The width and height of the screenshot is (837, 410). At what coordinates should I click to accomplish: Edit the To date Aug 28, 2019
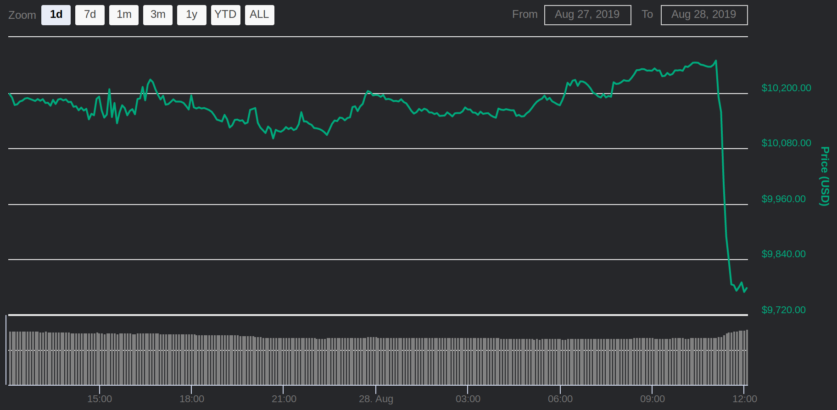[x=704, y=15]
